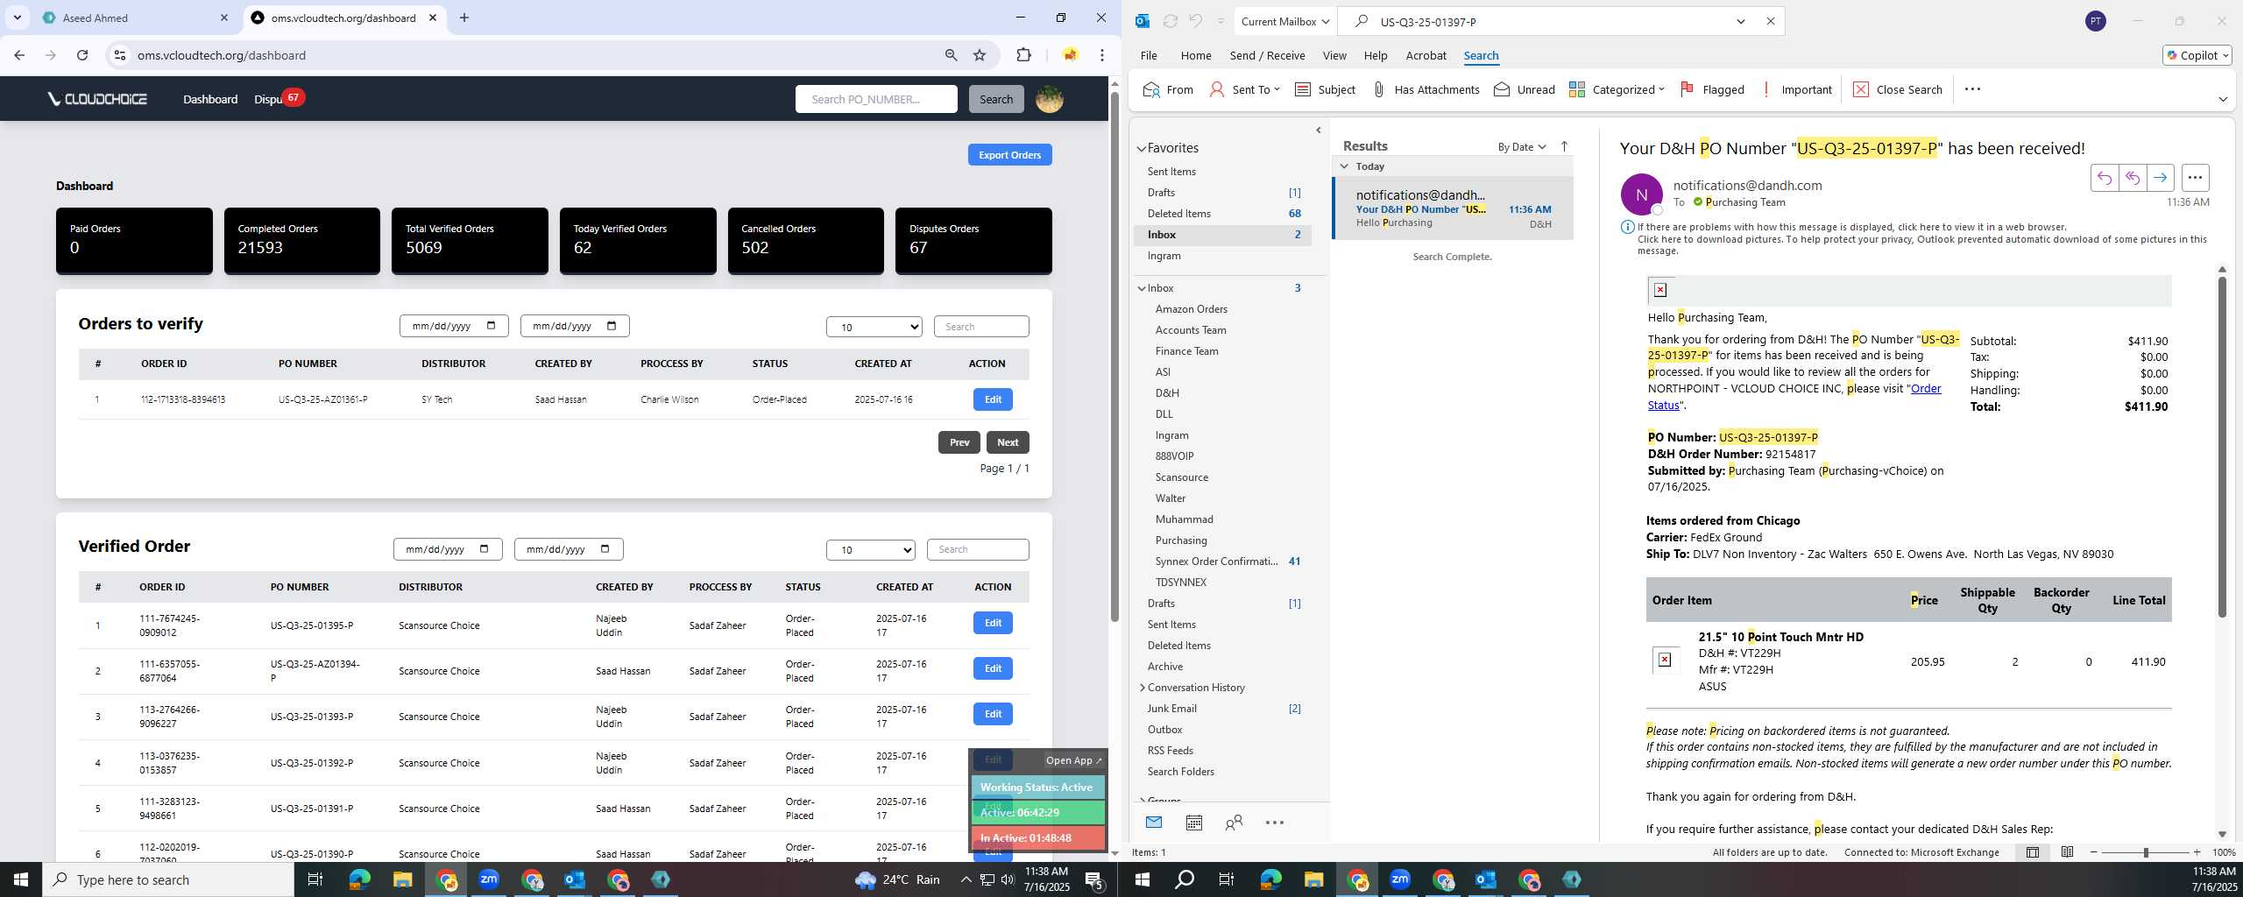Viewport: 2243px width, 897px height.
Task: Open the Synnex Order Confirmation folder
Action: click(x=1216, y=562)
